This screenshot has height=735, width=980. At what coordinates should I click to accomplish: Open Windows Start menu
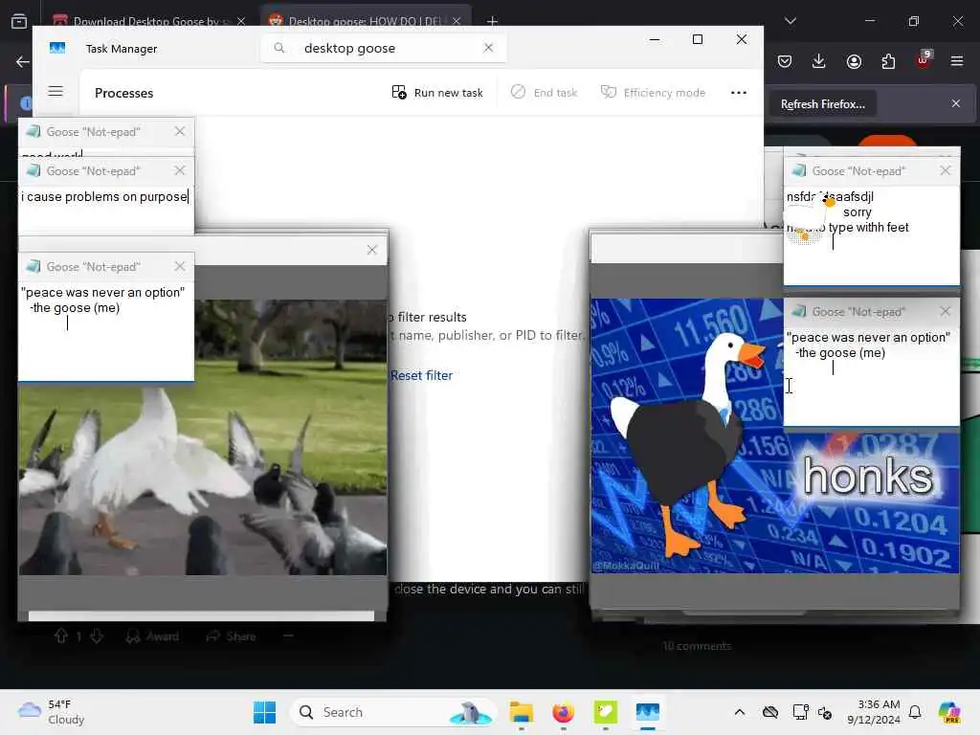(x=264, y=712)
